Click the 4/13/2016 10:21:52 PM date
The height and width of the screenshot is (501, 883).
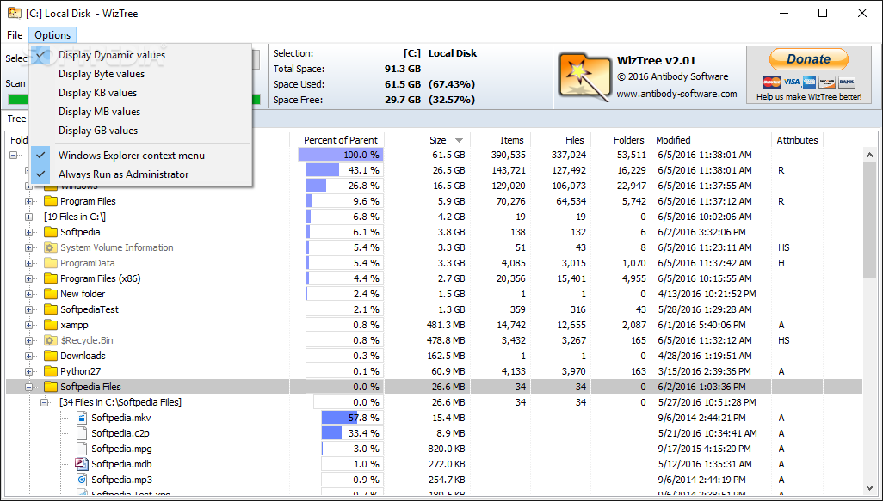(x=706, y=294)
